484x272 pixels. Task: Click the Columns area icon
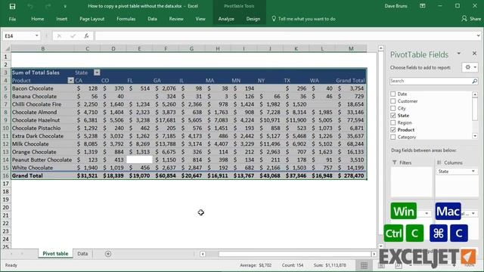[x=439, y=162]
